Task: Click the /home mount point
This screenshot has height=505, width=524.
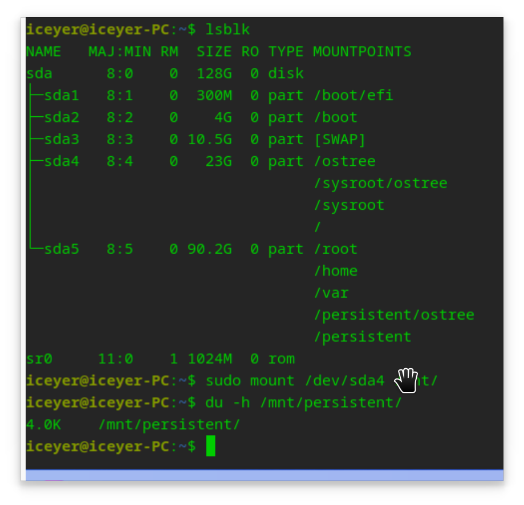Action: [335, 271]
